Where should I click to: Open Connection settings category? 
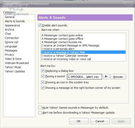[12, 38]
